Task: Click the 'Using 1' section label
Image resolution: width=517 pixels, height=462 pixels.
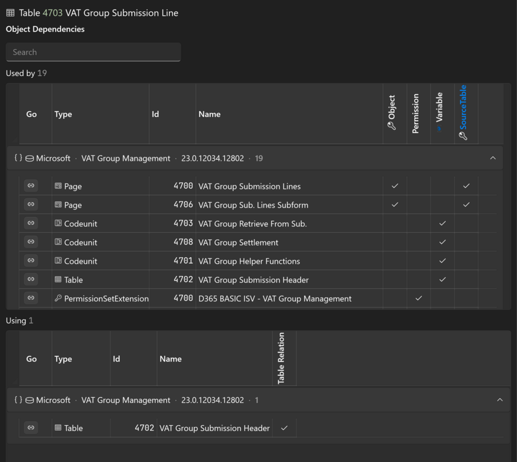Action: [19, 320]
